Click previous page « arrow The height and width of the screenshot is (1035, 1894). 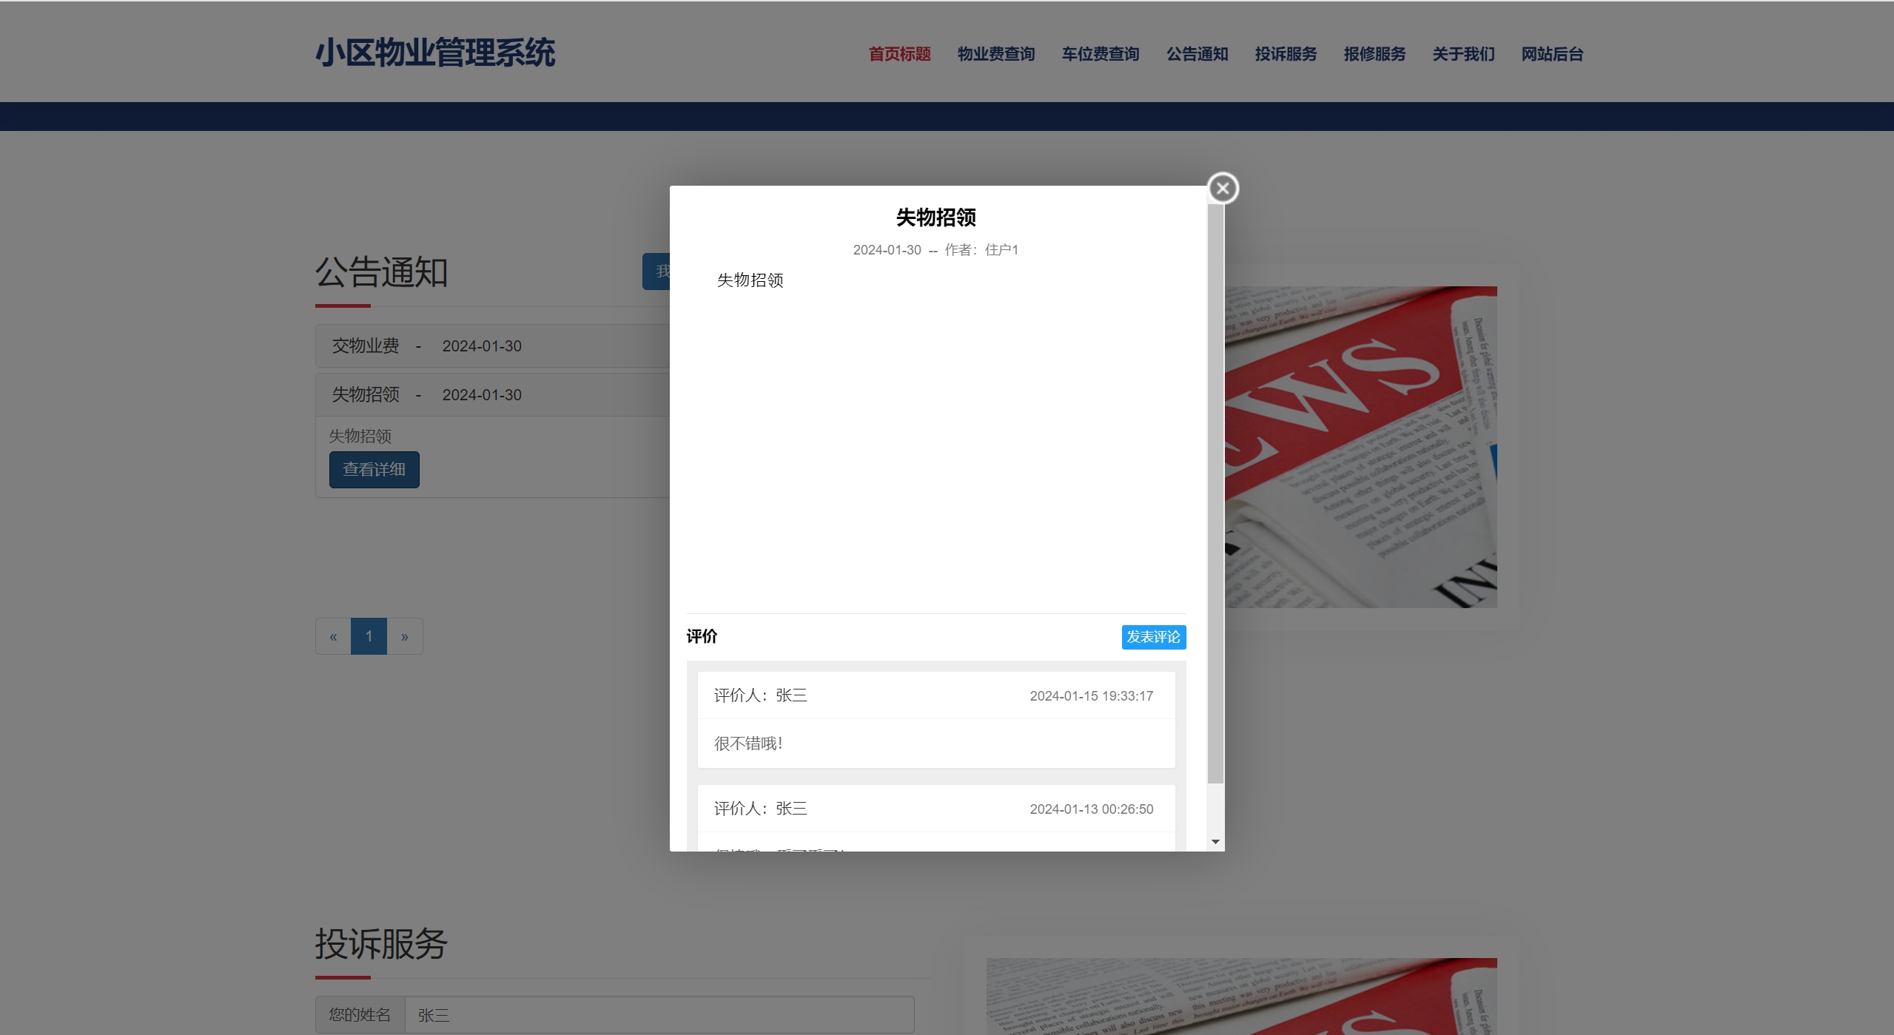tap(333, 636)
